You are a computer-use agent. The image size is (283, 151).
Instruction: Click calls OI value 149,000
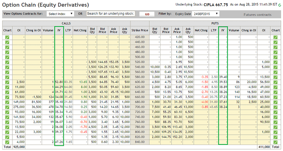point(19,102)
